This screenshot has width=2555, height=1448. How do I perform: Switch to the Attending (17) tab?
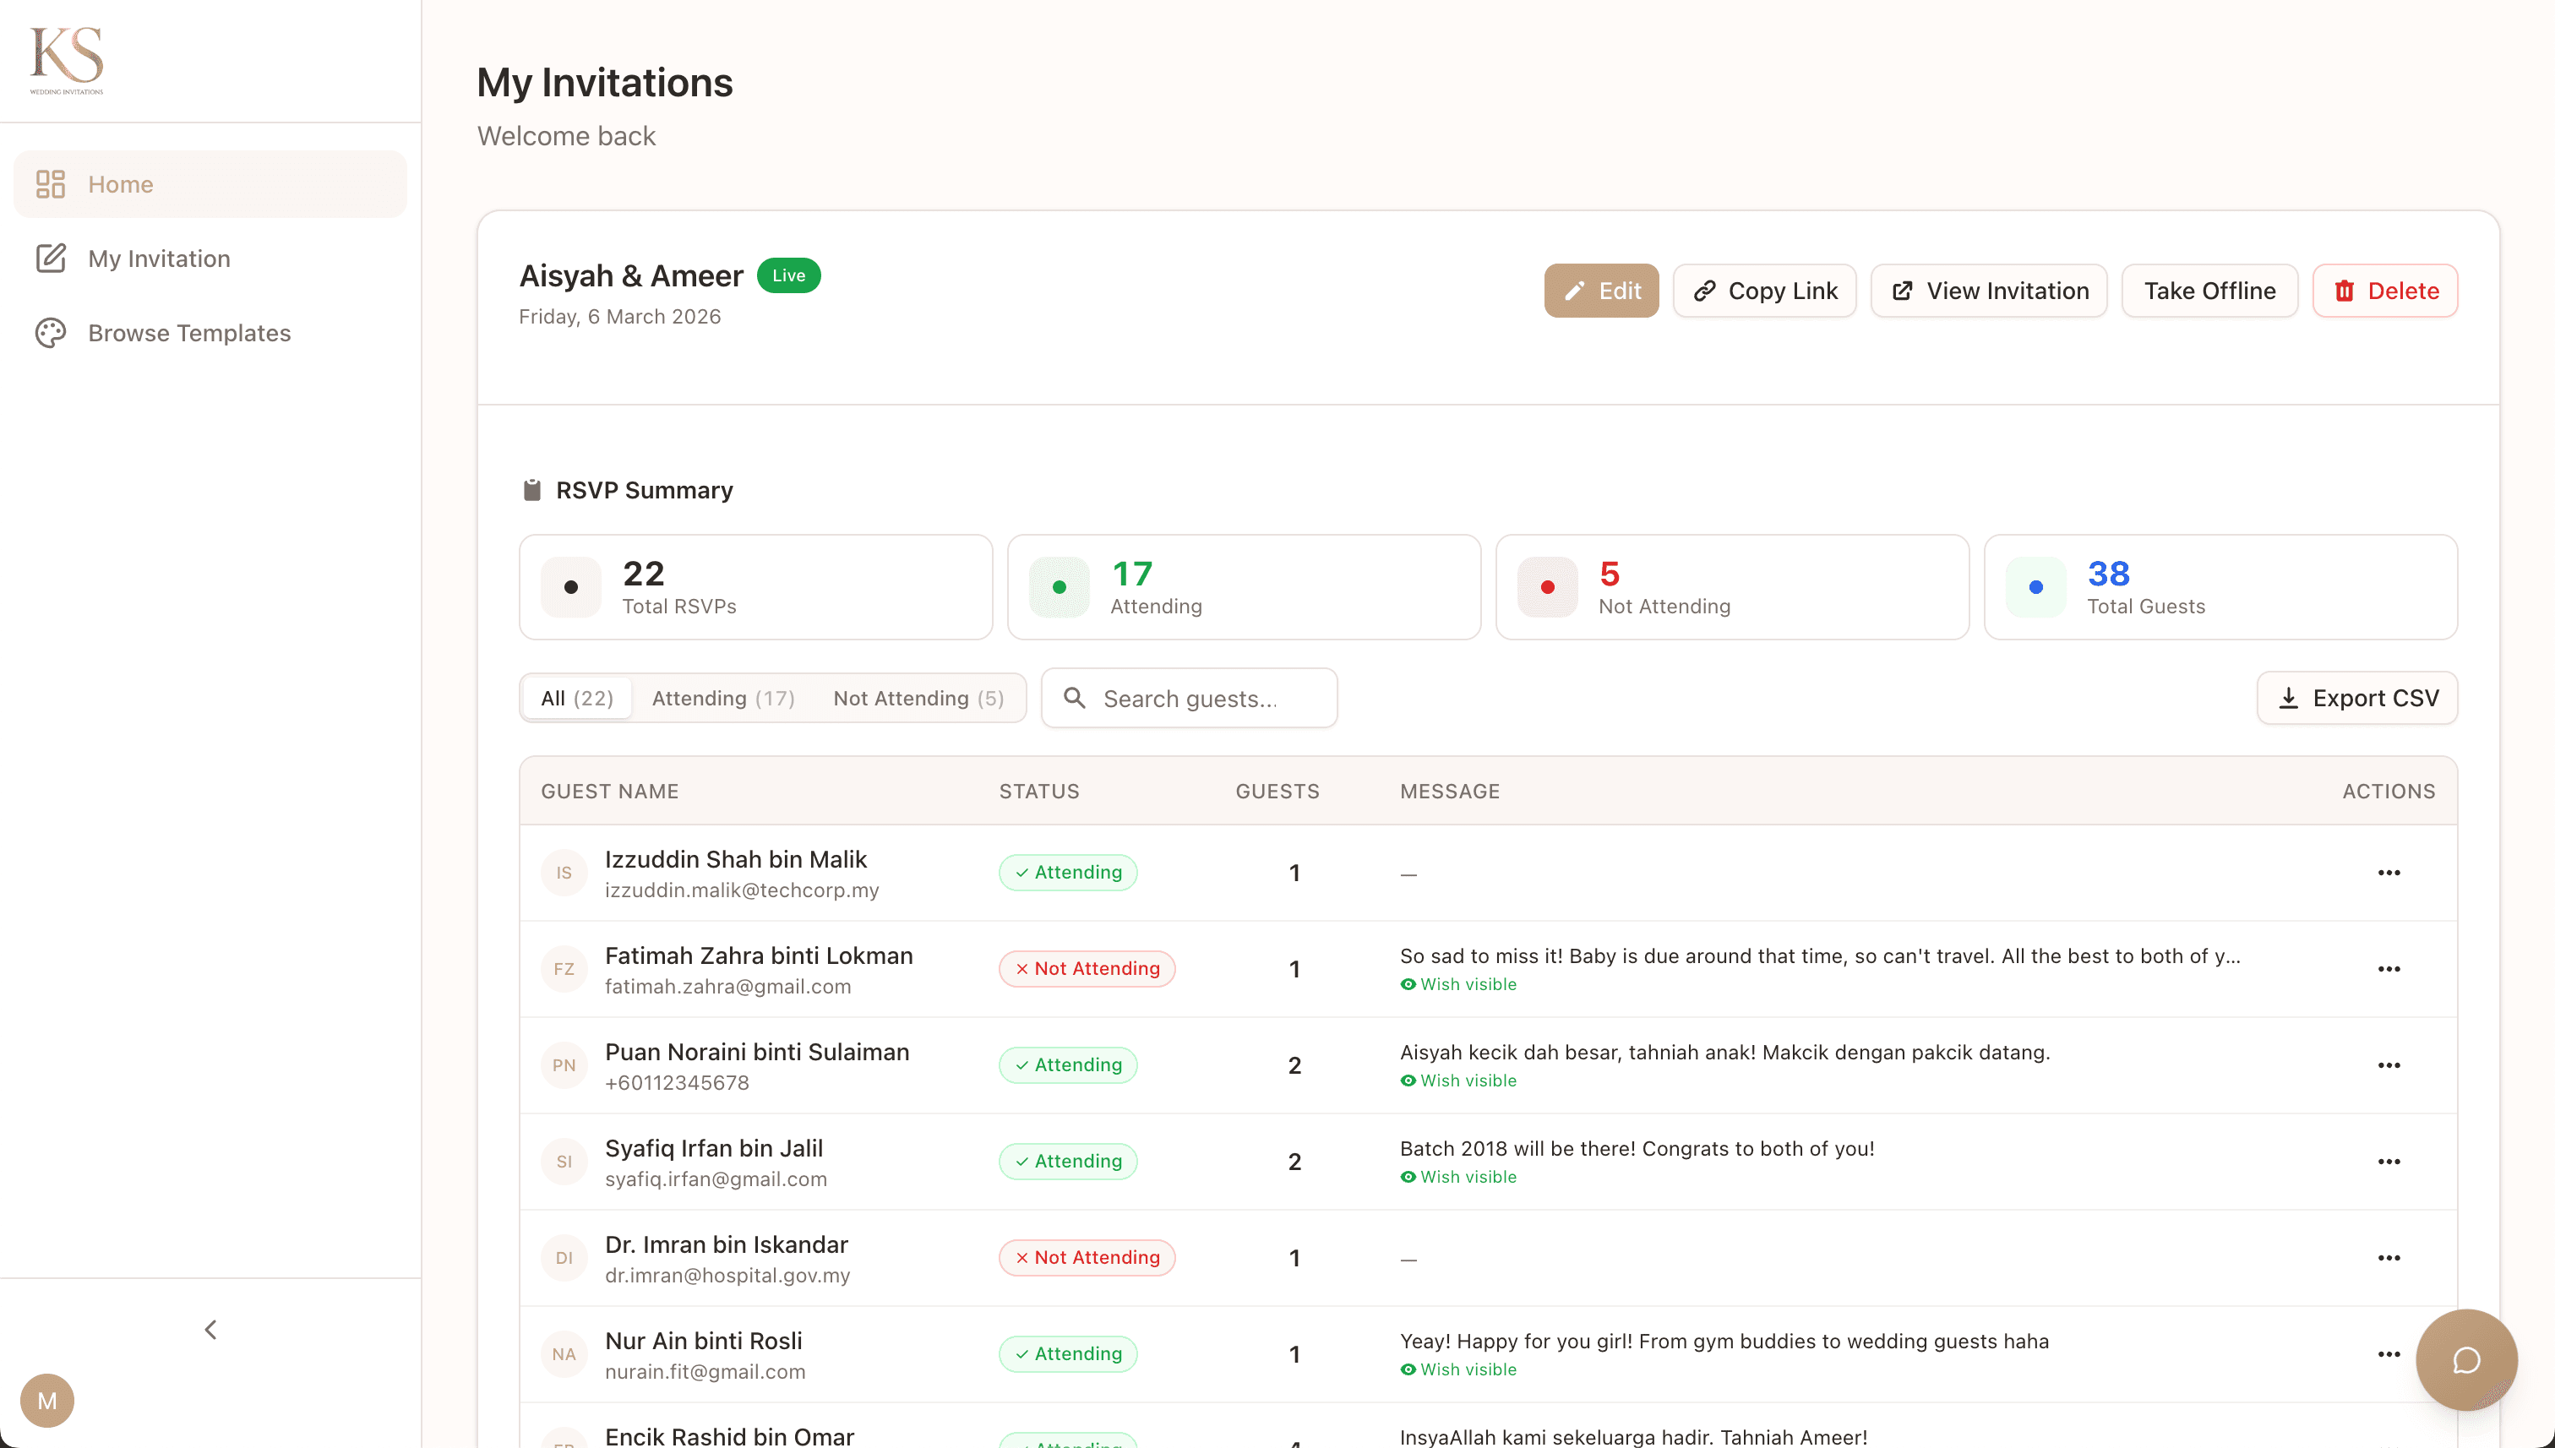click(723, 698)
